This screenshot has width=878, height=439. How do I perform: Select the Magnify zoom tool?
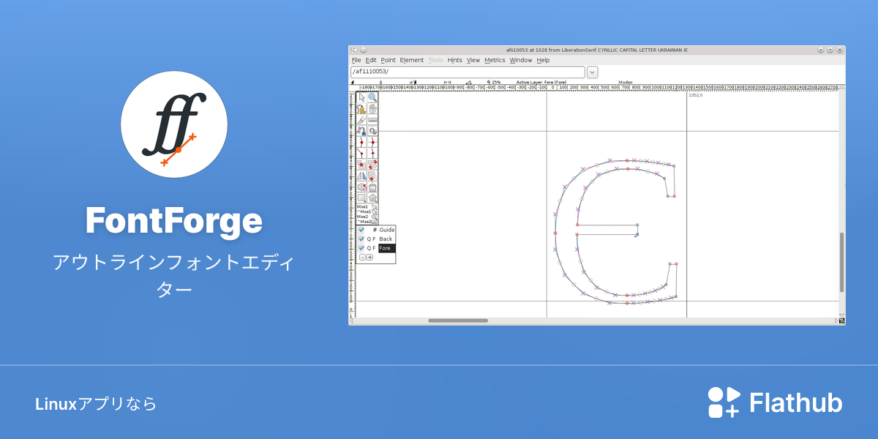372,97
